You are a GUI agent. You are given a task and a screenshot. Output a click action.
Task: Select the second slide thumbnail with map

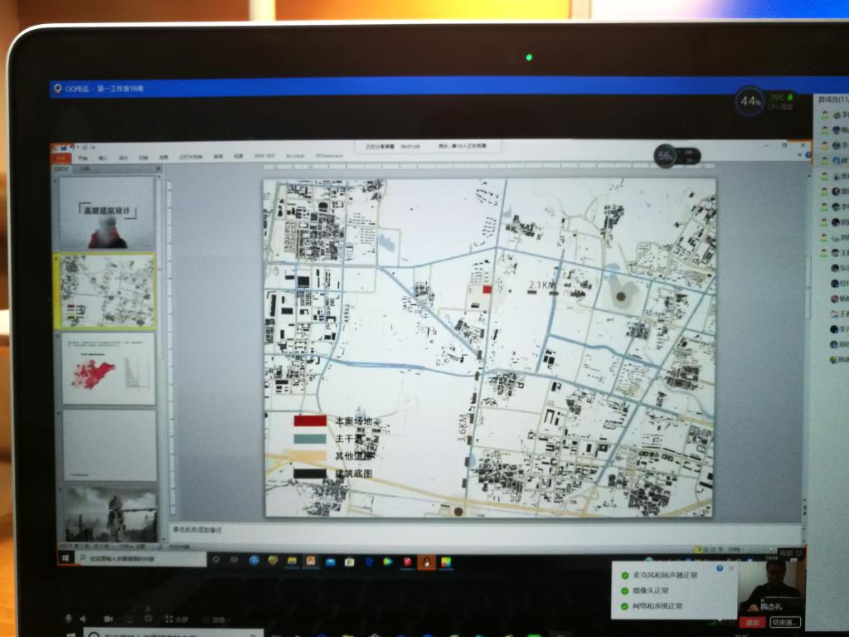(x=108, y=291)
